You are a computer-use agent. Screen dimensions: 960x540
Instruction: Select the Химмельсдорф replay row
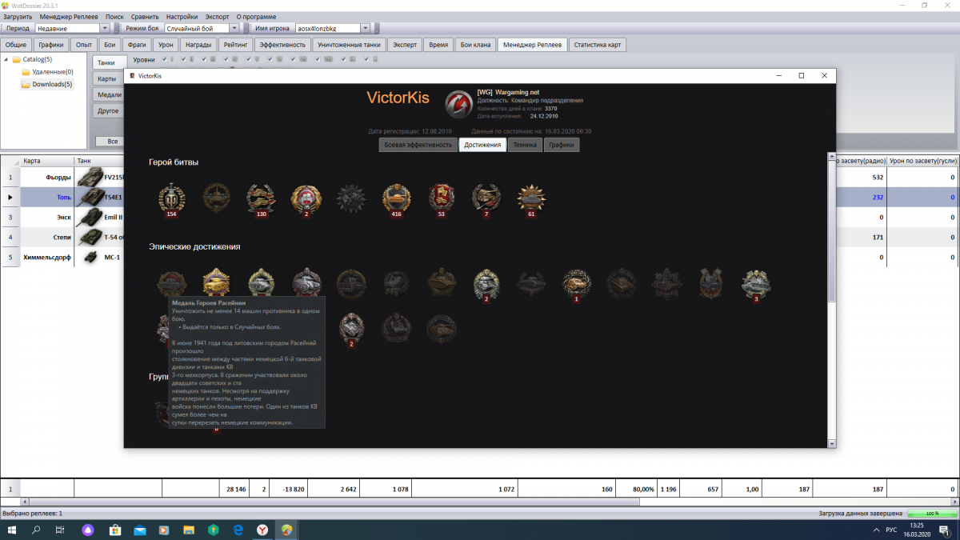[62, 257]
